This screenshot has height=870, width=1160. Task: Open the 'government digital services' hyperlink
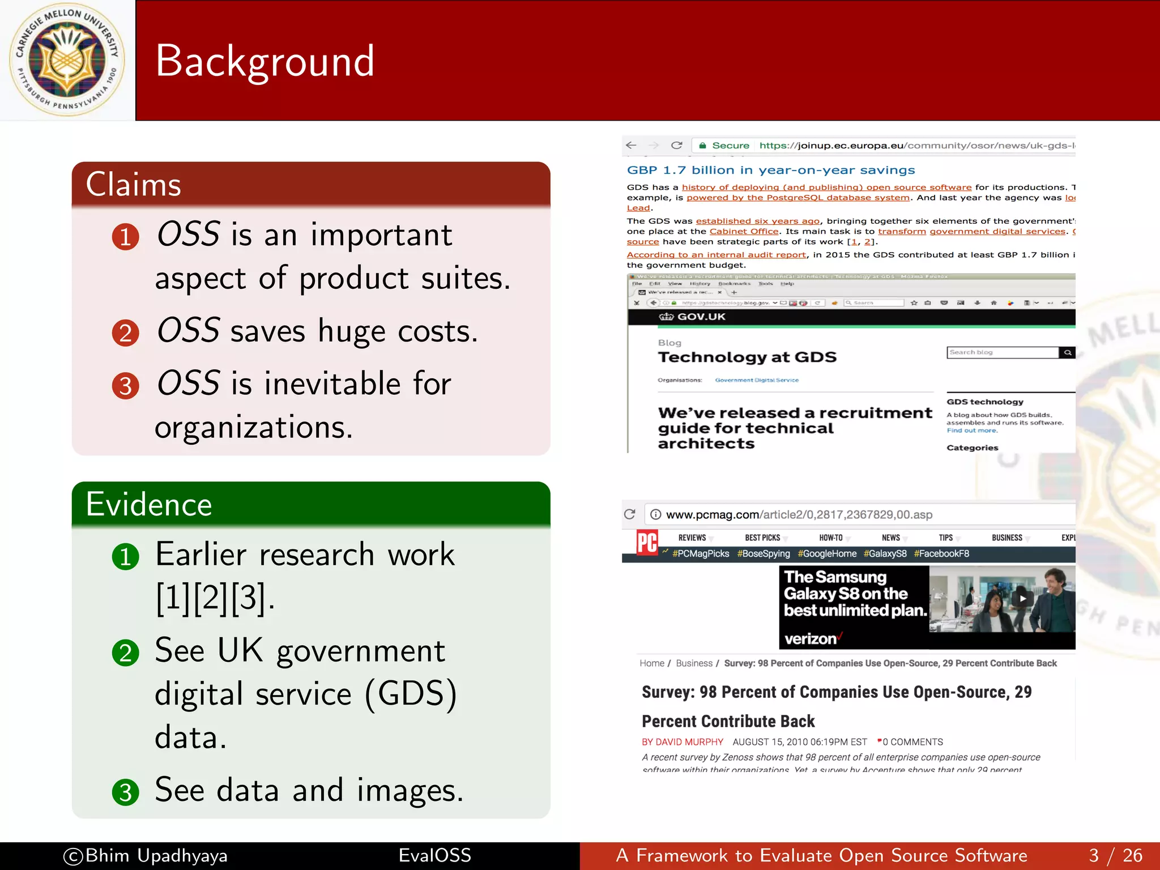pos(997,231)
